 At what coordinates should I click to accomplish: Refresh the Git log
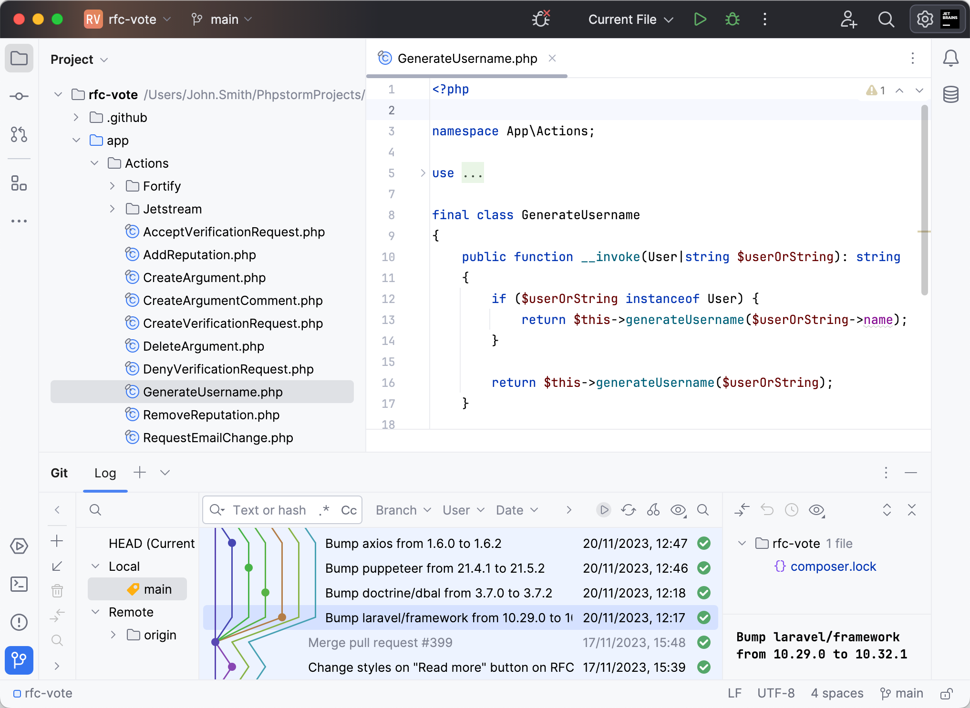628,510
